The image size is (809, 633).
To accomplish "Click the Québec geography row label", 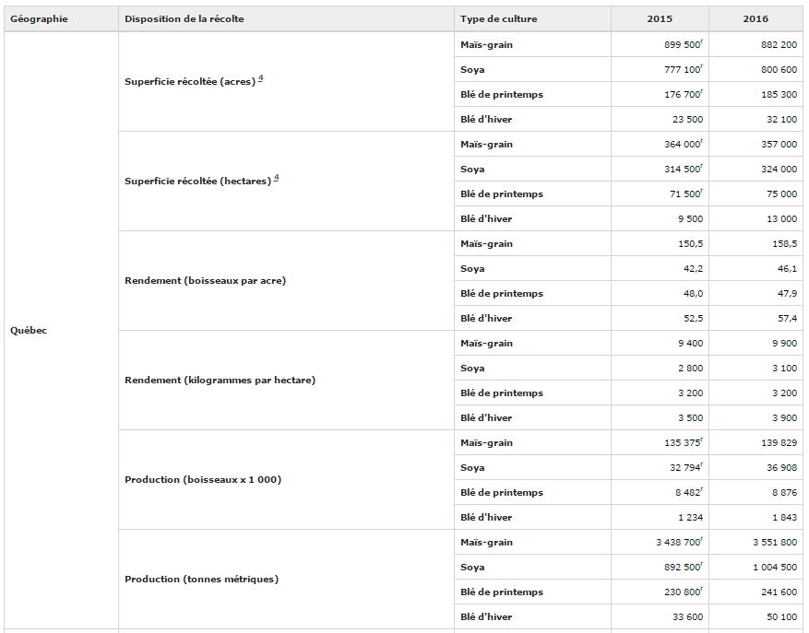I will pos(29,331).
